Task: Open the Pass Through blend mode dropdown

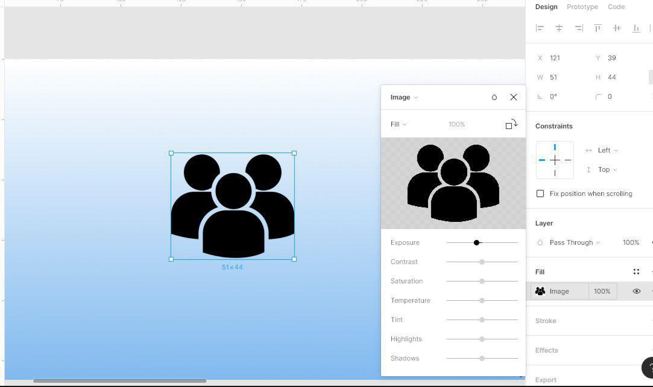Action: tap(575, 242)
